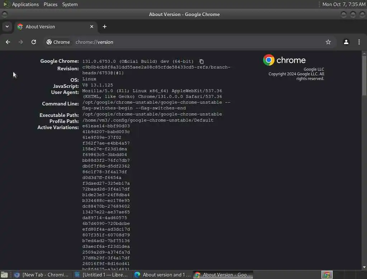This screenshot has width=367, height=279.
Task: Click the User Agent Mozilla/5.0 string
Action: [x=152, y=94]
